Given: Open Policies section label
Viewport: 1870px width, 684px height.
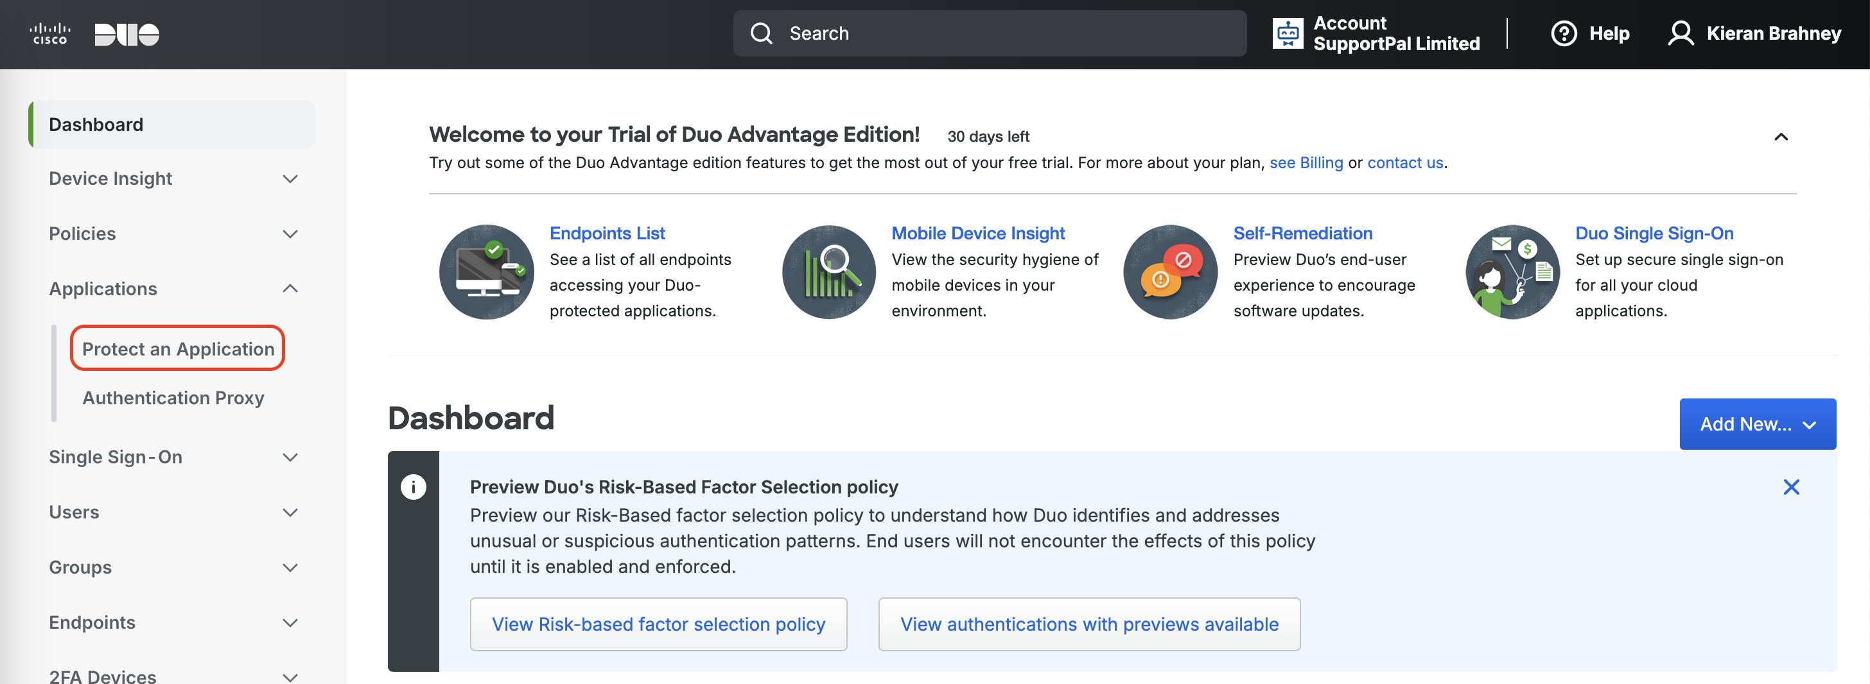Looking at the screenshot, I should (x=82, y=234).
